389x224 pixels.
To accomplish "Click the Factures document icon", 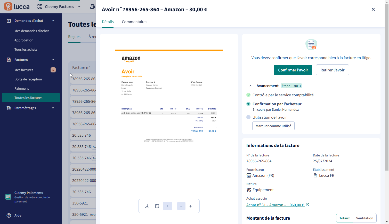I will 9,60.
